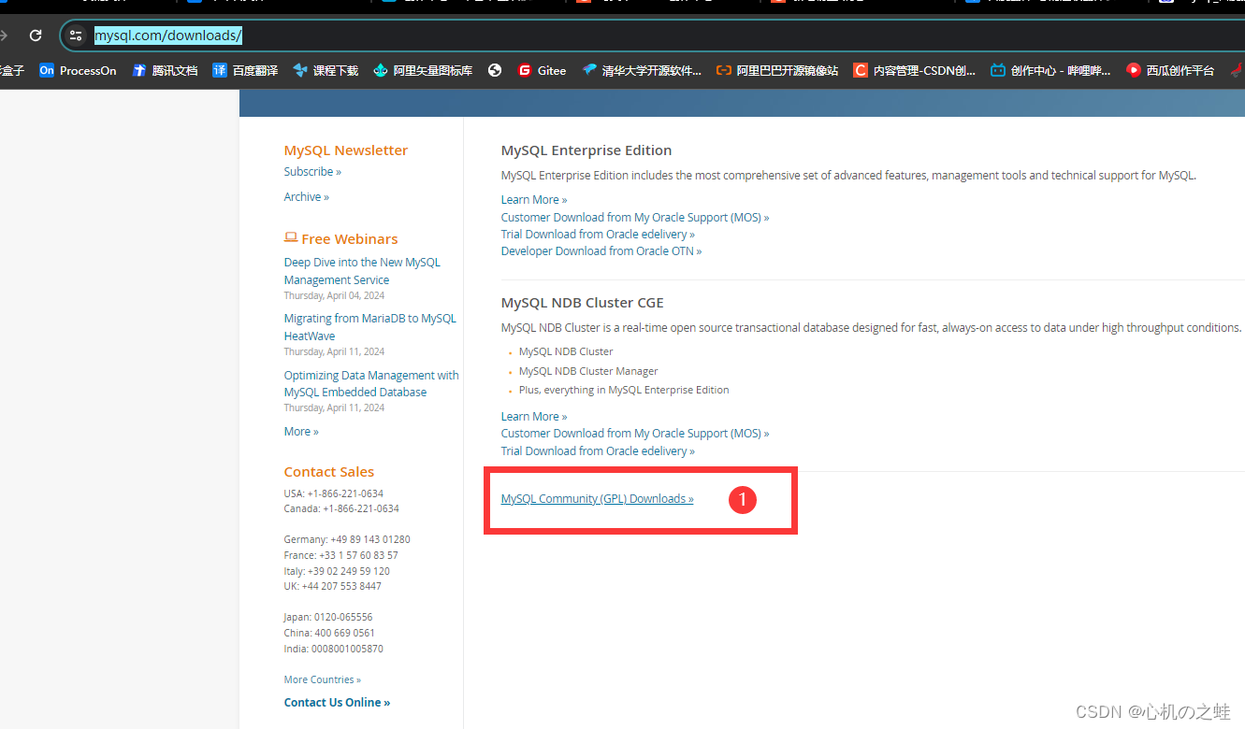
Task: Click the 'Thursday, April 04, 2024' date
Action: coord(334,295)
